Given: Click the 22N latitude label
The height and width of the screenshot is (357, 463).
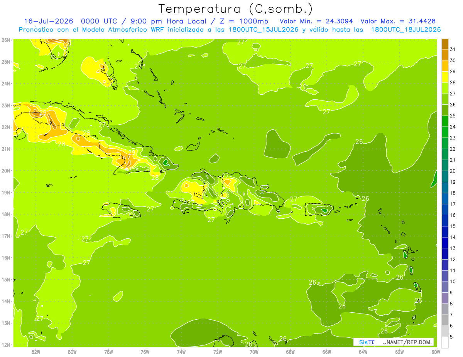Looking at the screenshot, I should pos(5,127).
